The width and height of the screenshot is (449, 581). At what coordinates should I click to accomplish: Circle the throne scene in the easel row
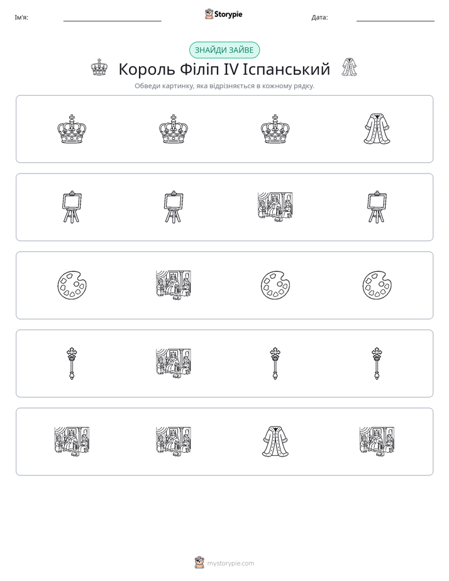tap(275, 207)
